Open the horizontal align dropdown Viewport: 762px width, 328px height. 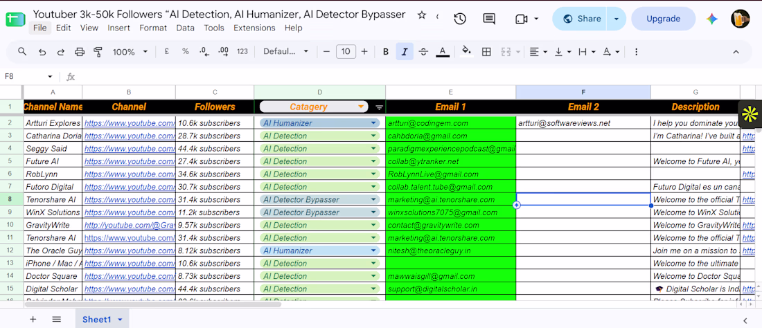point(538,51)
